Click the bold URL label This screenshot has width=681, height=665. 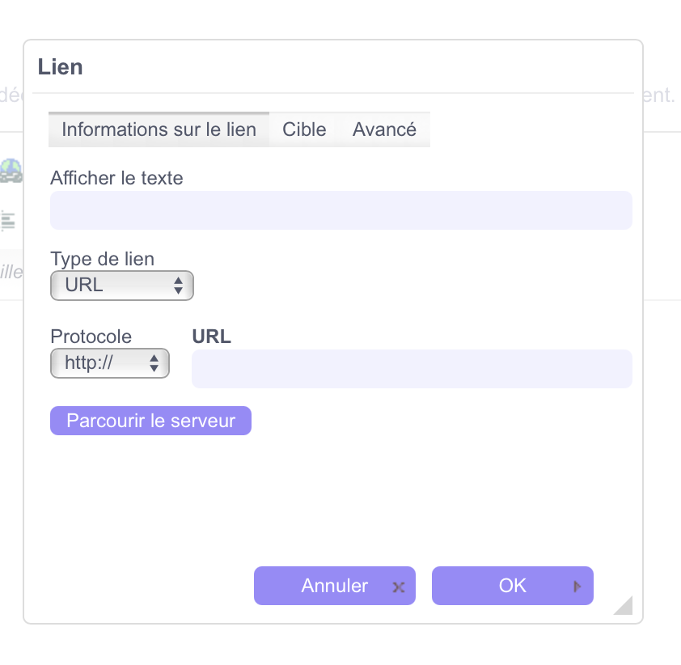[212, 337]
